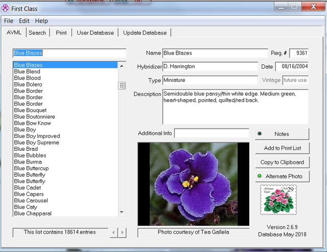Click the green indicator on Alternate Photo
The width and height of the screenshot is (327, 252).
(x=260, y=176)
